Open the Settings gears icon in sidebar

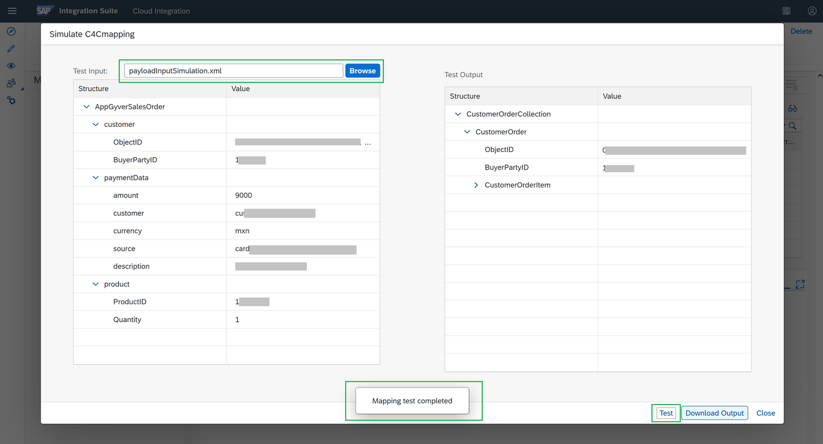[x=11, y=101]
